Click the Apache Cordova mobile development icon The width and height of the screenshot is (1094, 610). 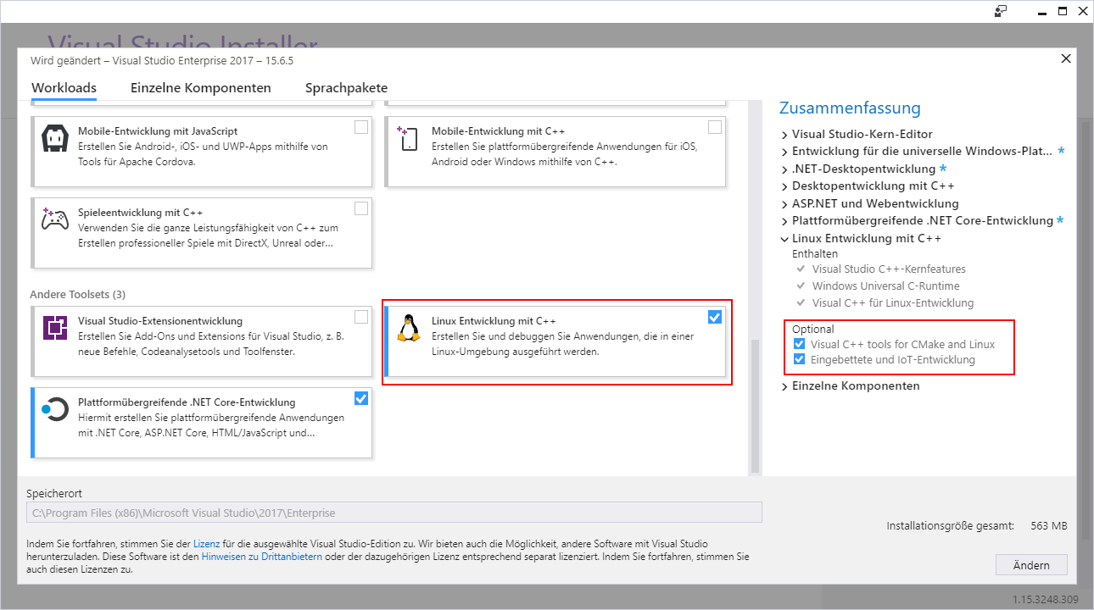pyautogui.click(x=55, y=138)
